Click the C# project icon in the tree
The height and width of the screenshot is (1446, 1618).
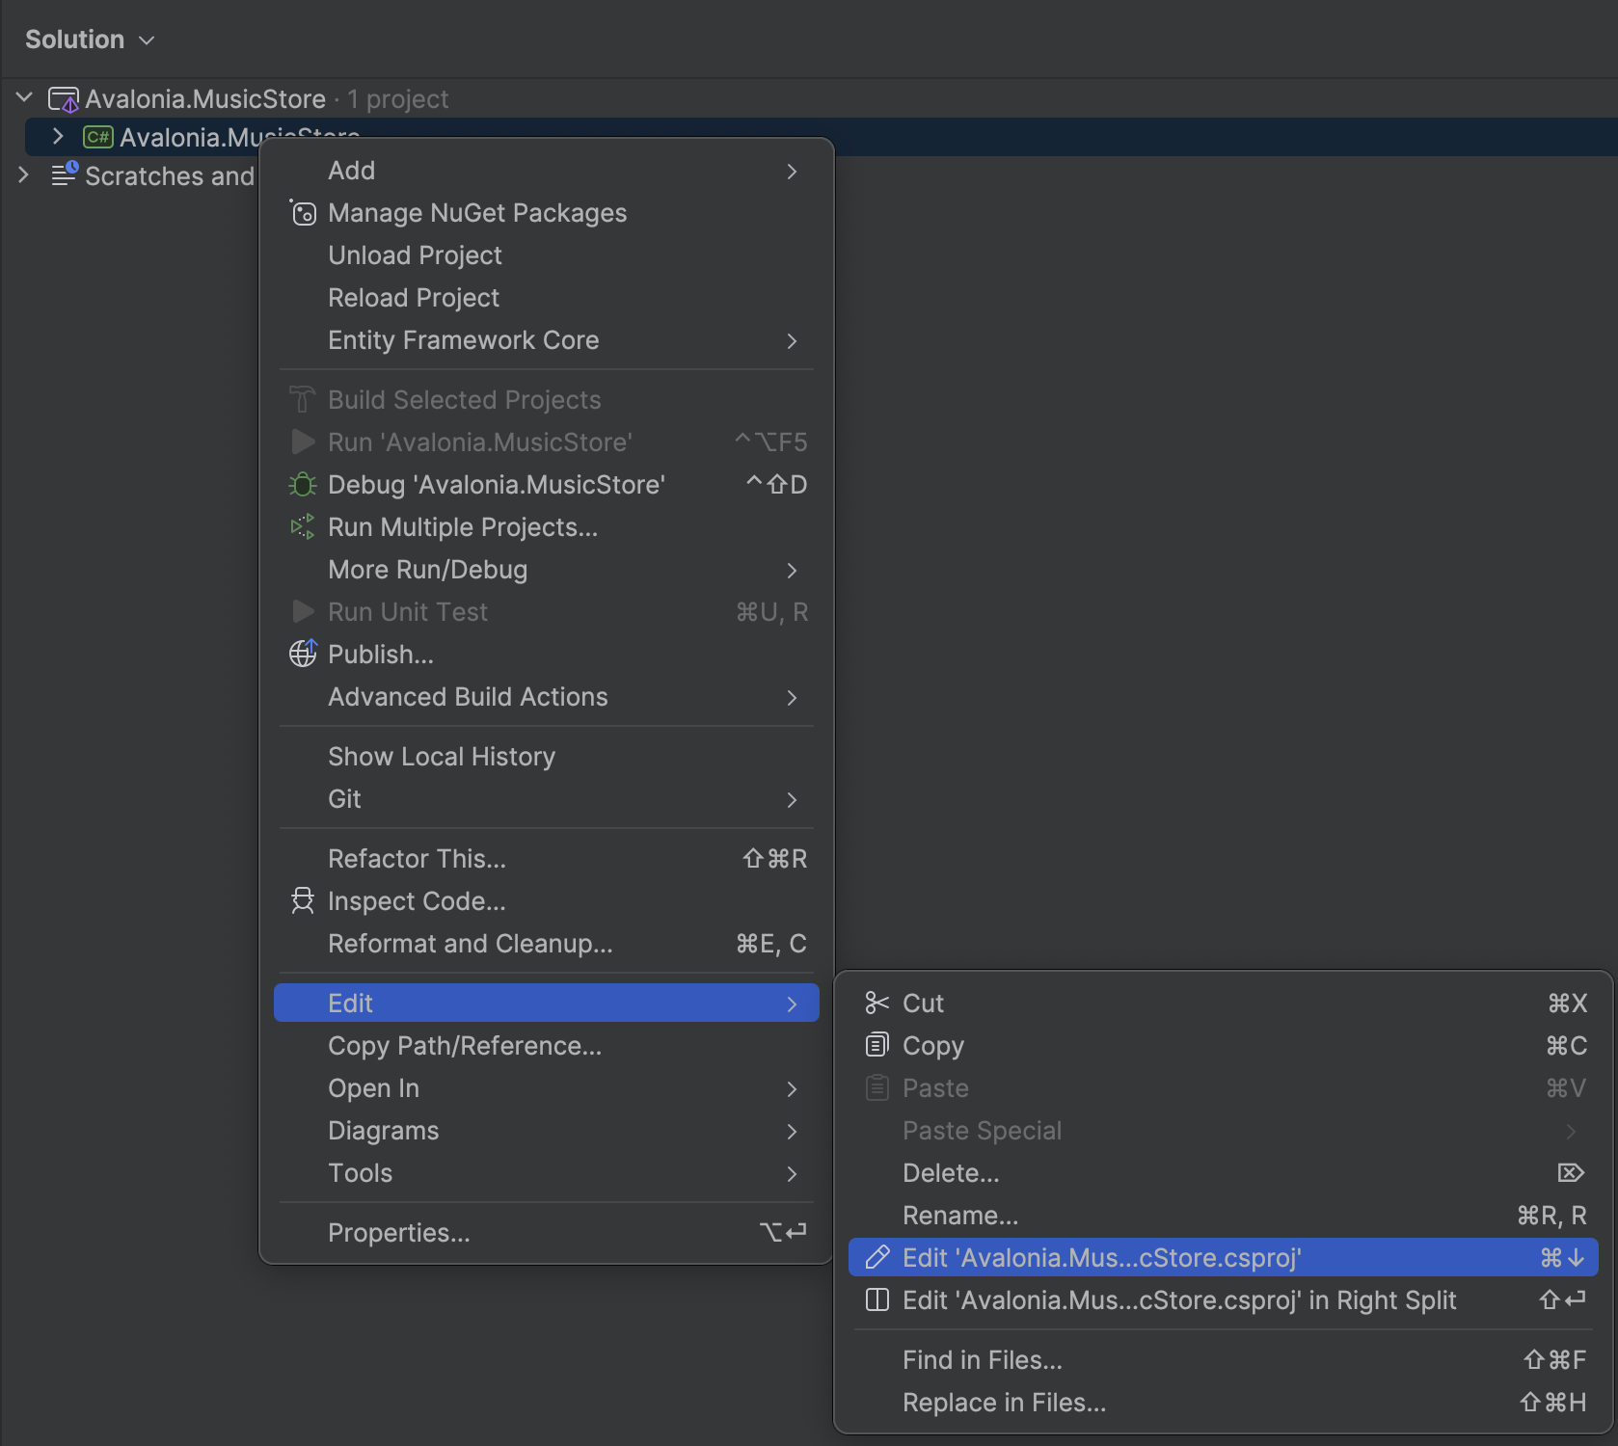pos(98,137)
